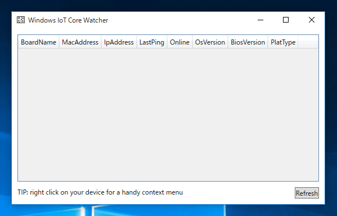Click the OsVersion column header

210,42
